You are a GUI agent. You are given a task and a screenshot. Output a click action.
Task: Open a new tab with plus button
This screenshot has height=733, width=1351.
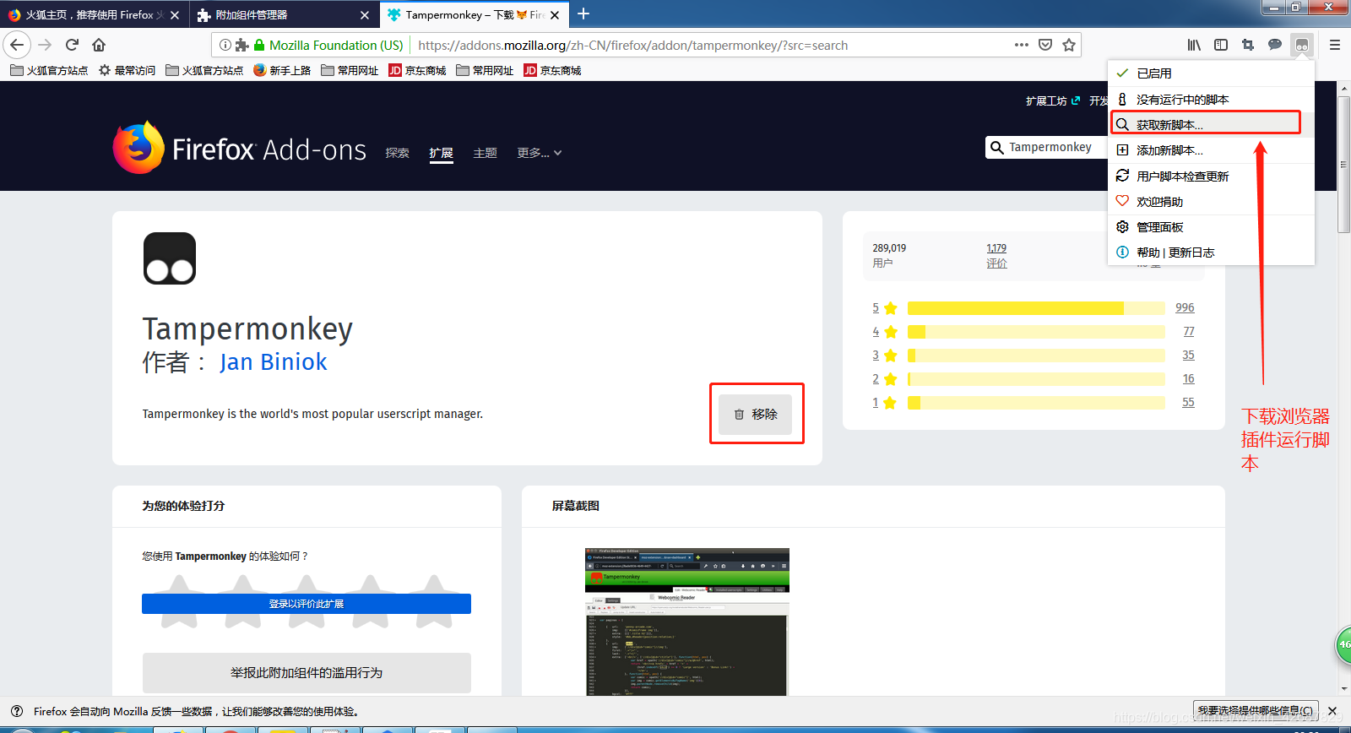583,14
